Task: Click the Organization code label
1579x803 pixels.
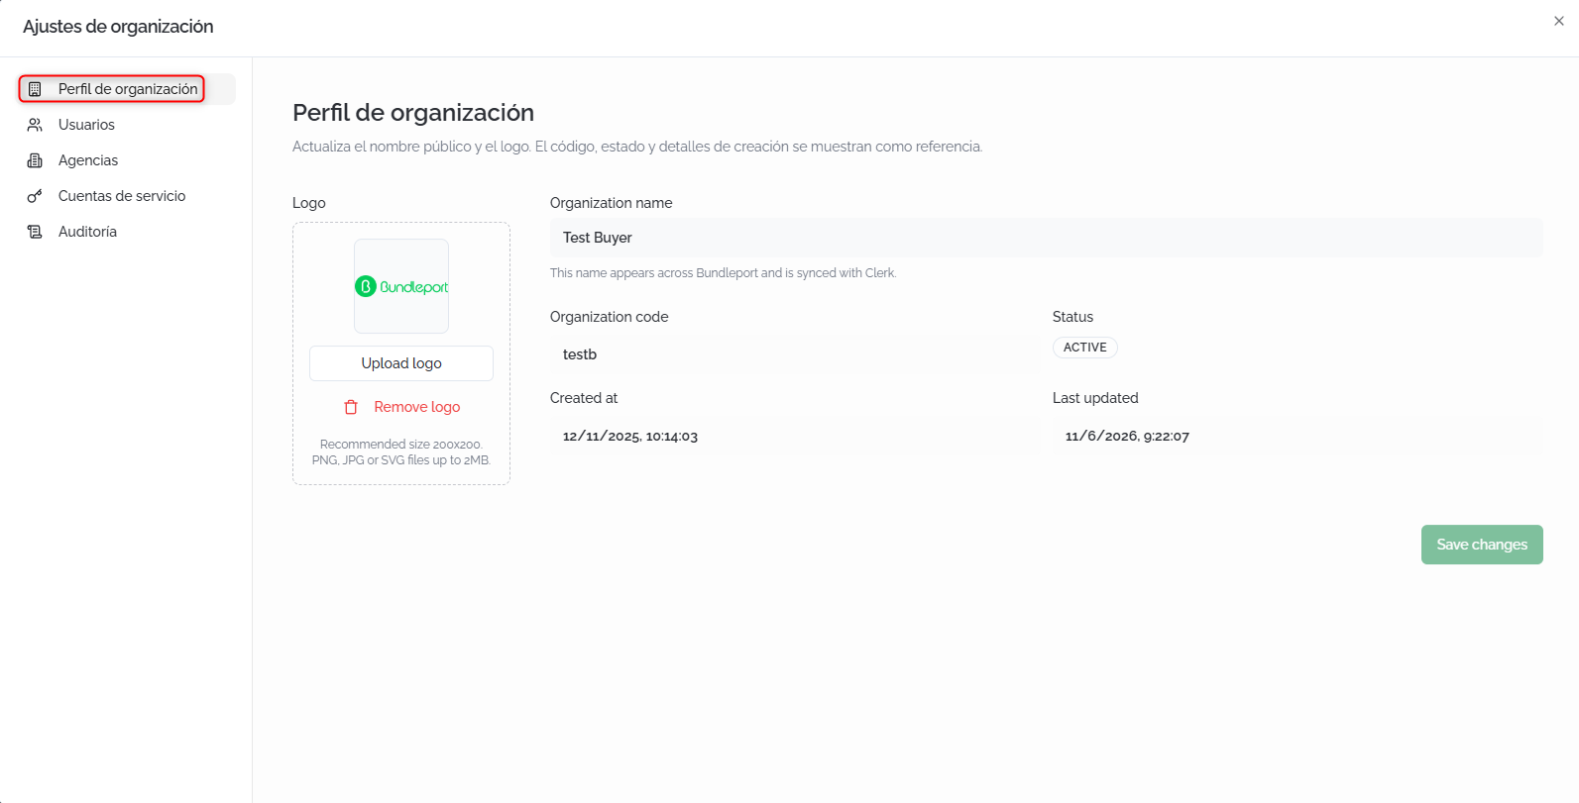Action: click(610, 317)
